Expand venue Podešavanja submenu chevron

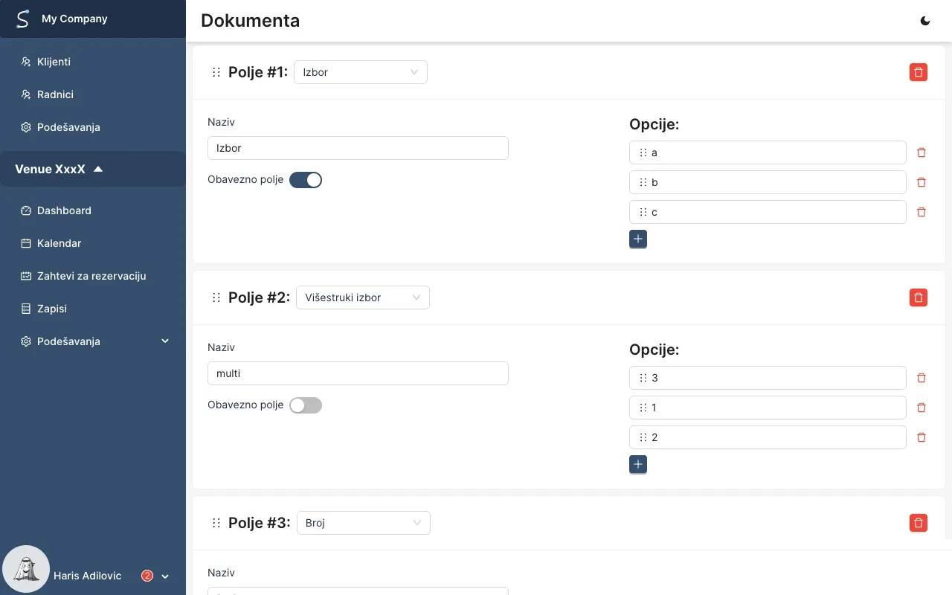click(x=165, y=341)
